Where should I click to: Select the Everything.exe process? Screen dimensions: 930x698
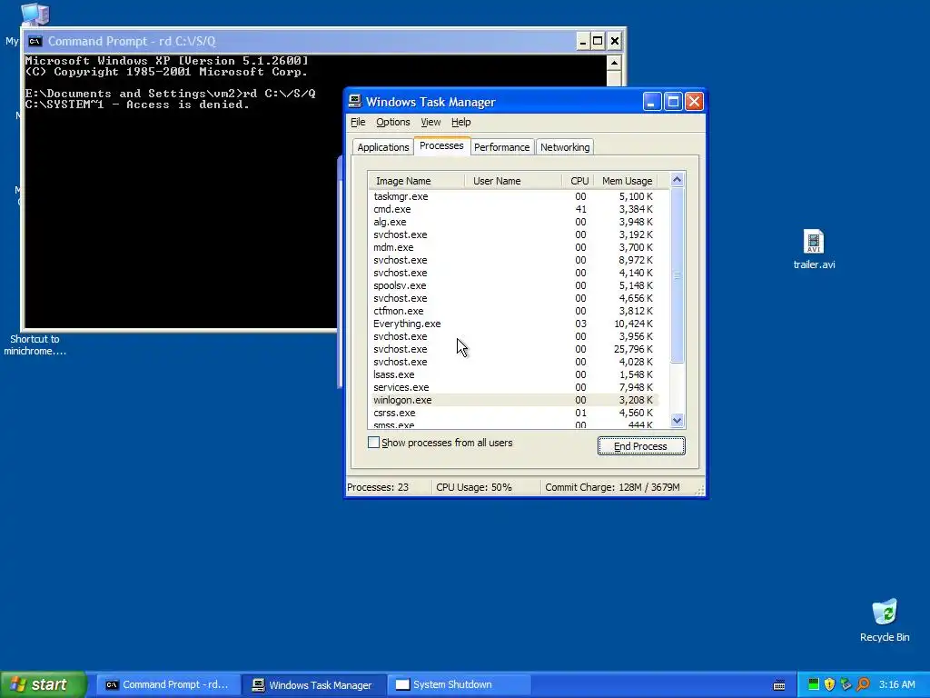[515, 324]
